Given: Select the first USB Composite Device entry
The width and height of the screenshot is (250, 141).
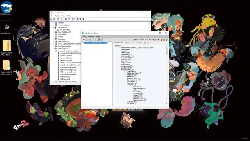Looking at the screenshot, I should pyautogui.click(x=68, y=67).
